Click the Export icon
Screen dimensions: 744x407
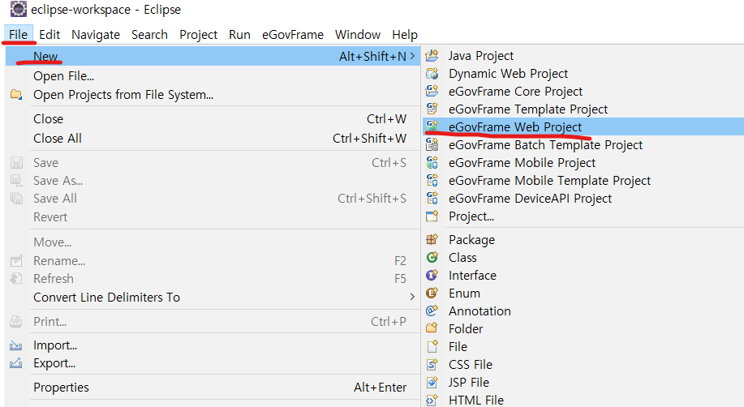(16, 363)
